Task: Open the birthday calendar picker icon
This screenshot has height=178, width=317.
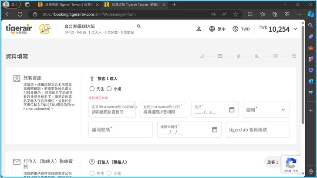Action: 232,110
